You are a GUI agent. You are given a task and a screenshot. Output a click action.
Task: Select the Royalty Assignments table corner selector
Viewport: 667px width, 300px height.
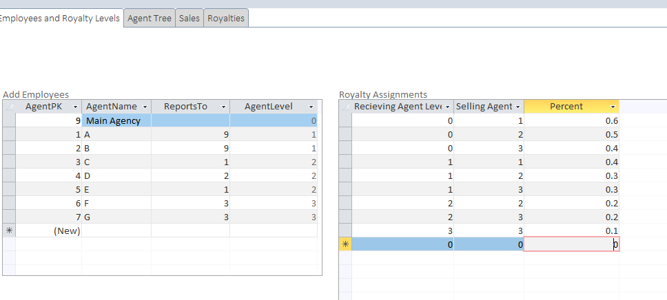[345, 107]
